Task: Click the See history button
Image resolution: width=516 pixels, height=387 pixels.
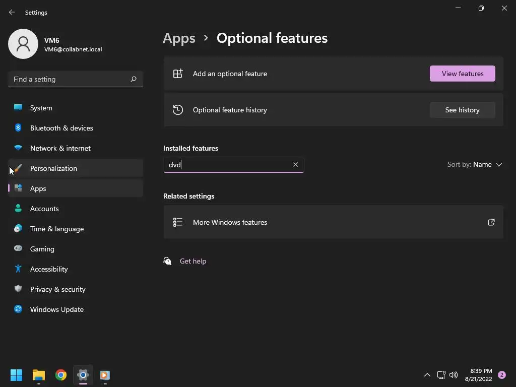Action: click(462, 110)
